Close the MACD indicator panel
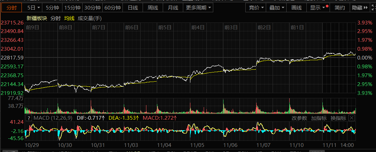This screenshot has height=152, width=376. pos(352,118)
